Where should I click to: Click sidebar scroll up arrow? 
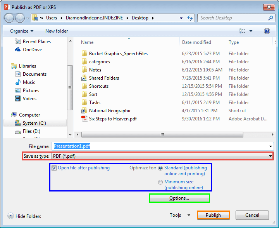[70, 41]
